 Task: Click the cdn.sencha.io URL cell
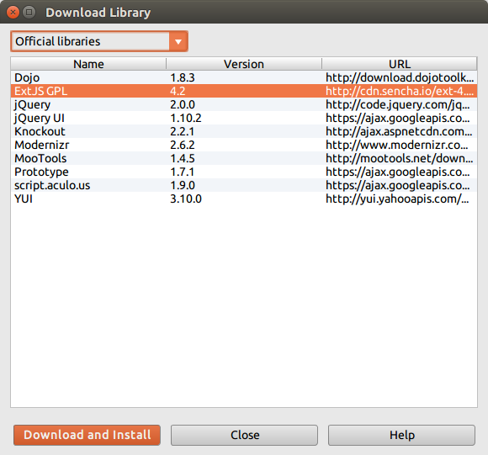[x=400, y=91]
